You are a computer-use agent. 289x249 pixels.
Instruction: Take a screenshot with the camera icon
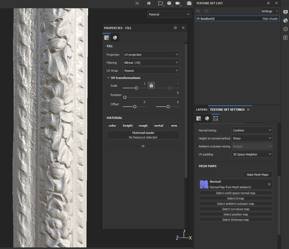click(189, 3)
